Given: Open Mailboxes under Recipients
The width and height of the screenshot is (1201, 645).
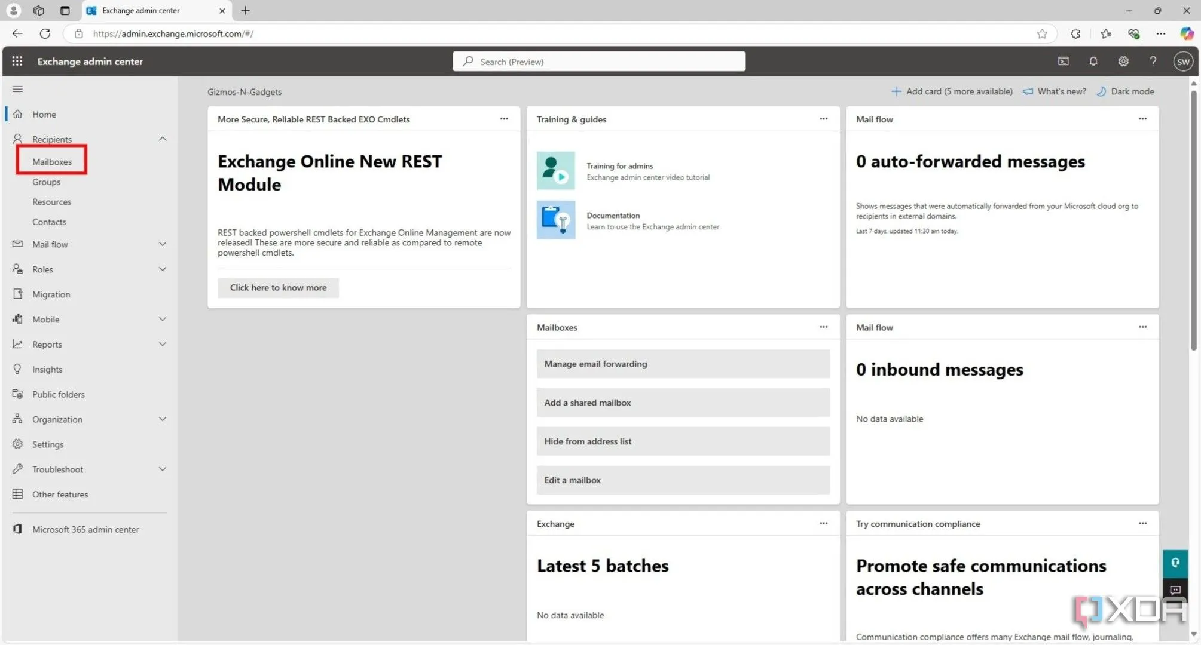Looking at the screenshot, I should tap(52, 162).
